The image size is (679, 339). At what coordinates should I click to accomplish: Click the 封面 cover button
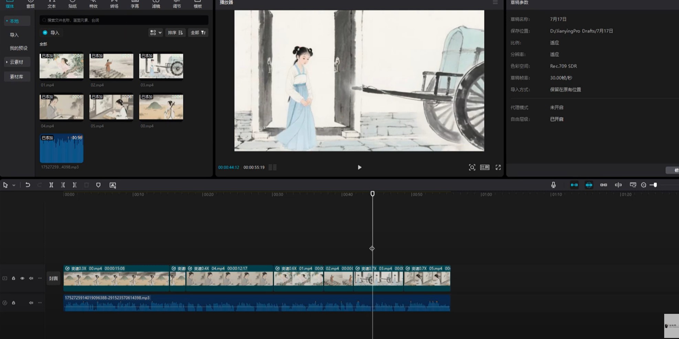(53, 278)
